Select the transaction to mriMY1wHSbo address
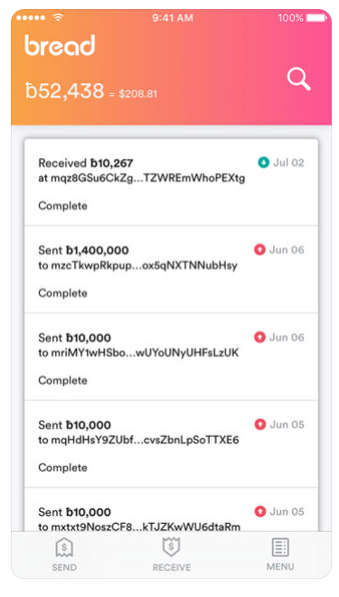This screenshot has width=339, height=597. pos(171,357)
